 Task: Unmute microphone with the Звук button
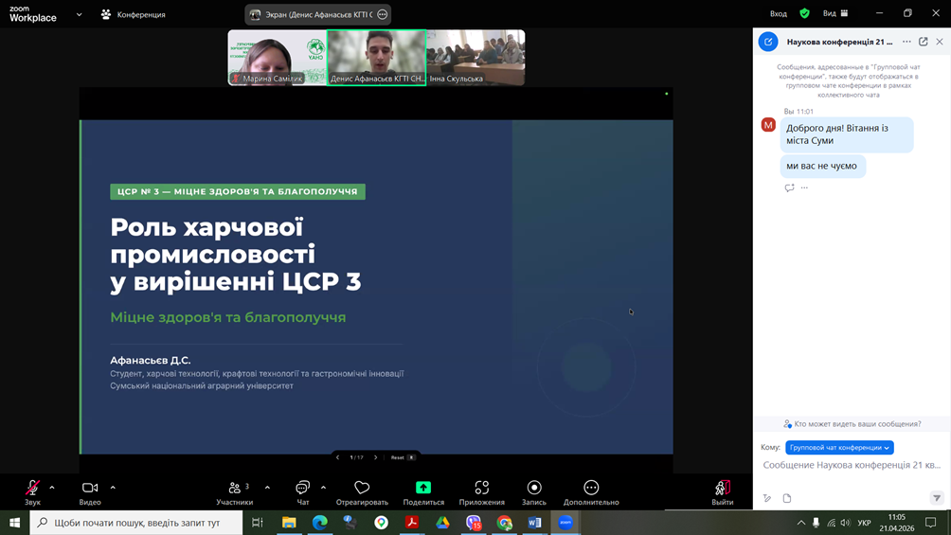point(32,488)
